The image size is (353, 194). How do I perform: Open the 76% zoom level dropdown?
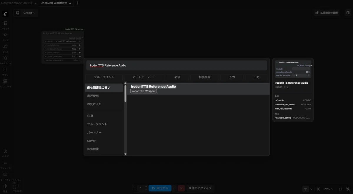(329, 189)
